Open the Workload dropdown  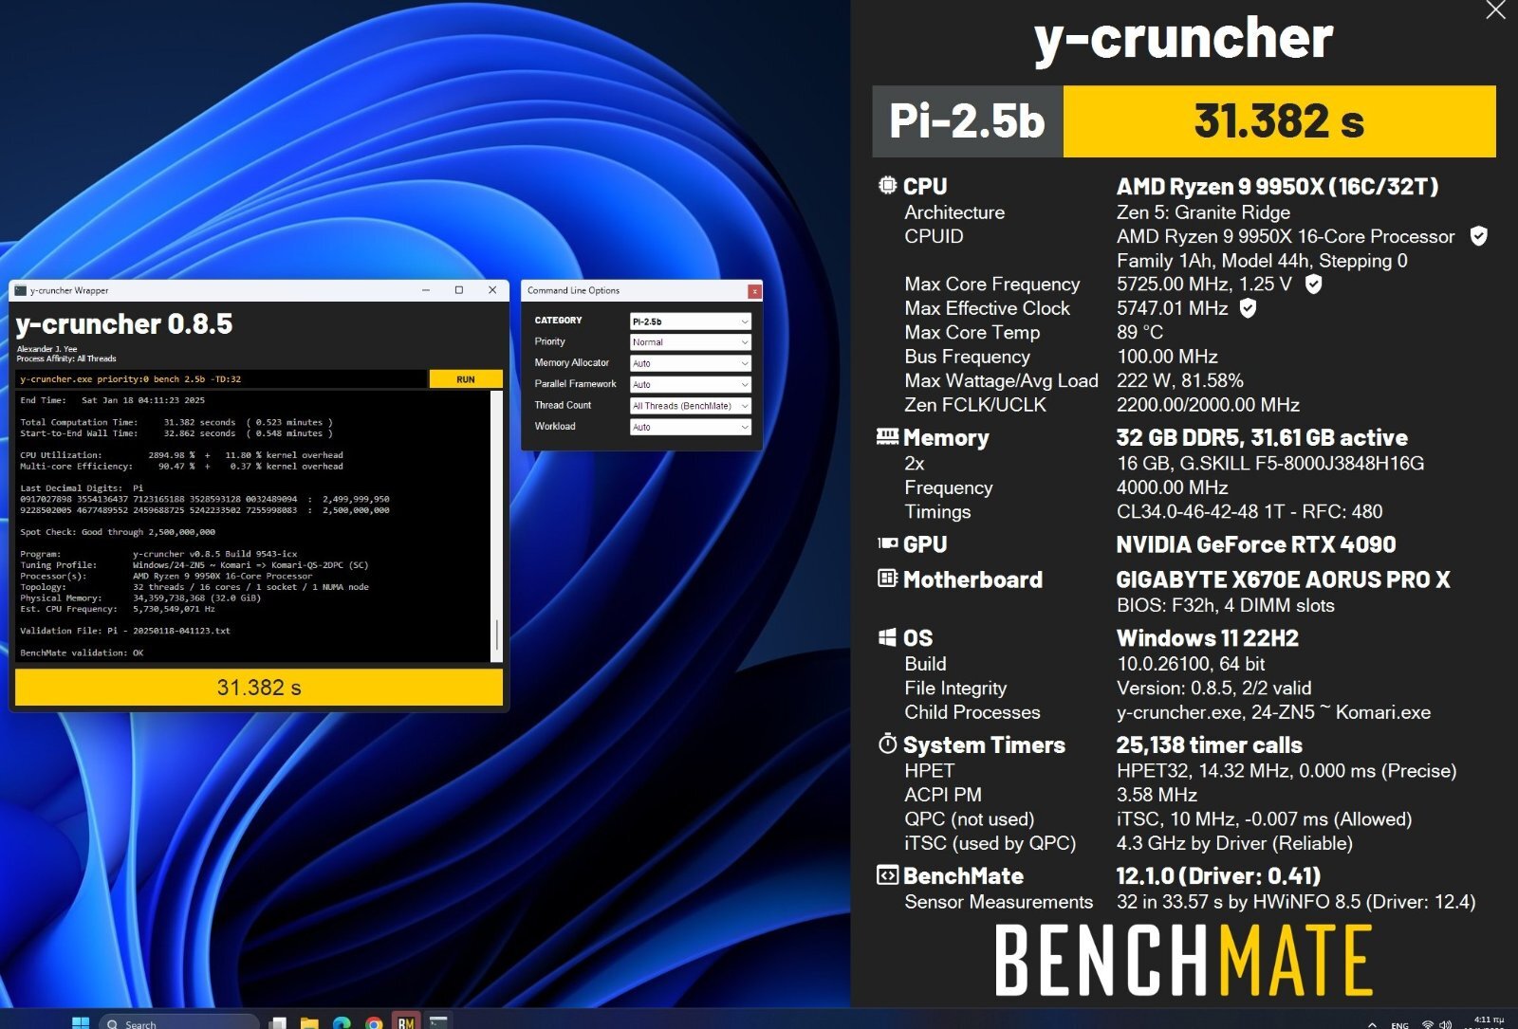coord(691,427)
